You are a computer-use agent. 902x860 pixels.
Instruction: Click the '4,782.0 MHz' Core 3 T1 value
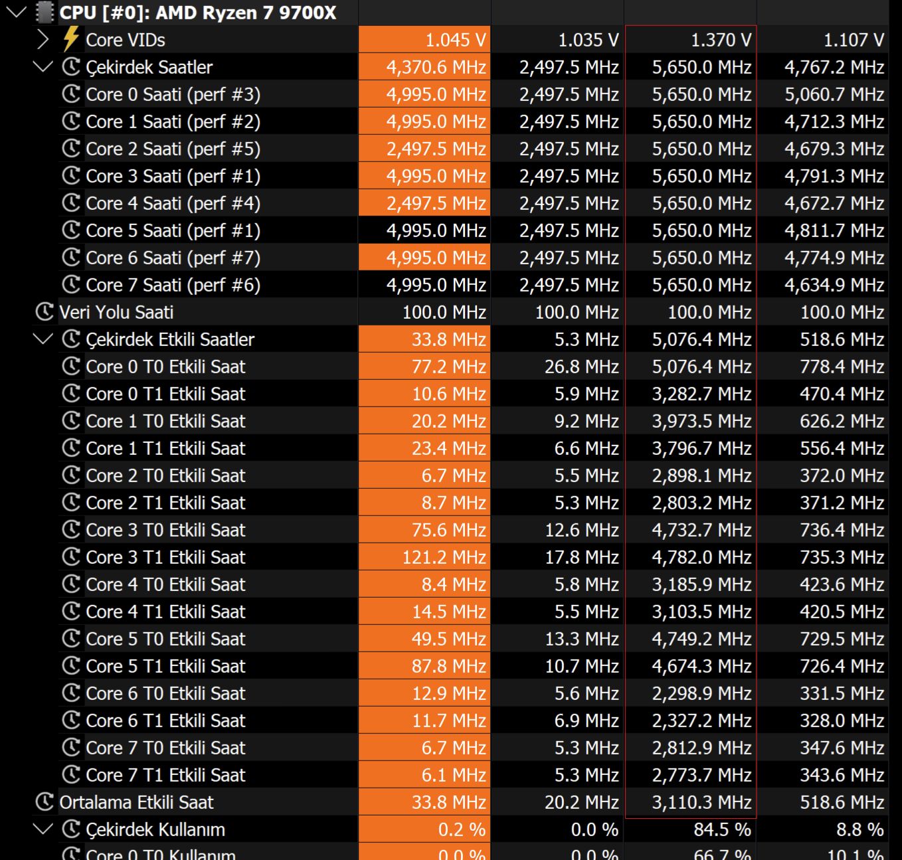[702, 557]
